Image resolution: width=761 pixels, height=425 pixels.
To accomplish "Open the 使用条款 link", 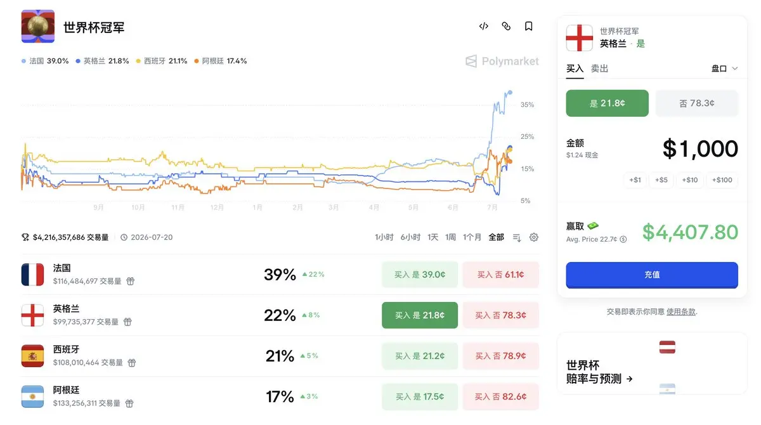I will click(x=681, y=311).
